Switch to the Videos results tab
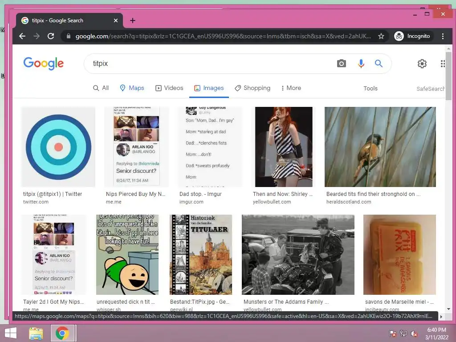Viewport: 456px width, 342px height. [x=169, y=88]
